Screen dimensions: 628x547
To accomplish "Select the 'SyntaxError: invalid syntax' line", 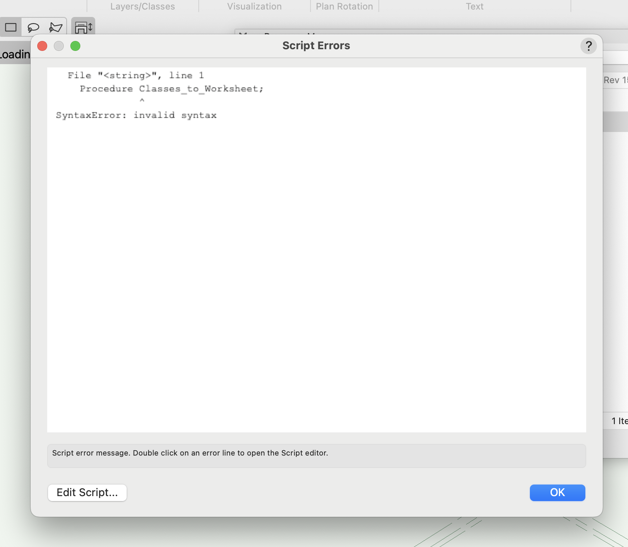I will pyautogui.click(x=136, y=115).
